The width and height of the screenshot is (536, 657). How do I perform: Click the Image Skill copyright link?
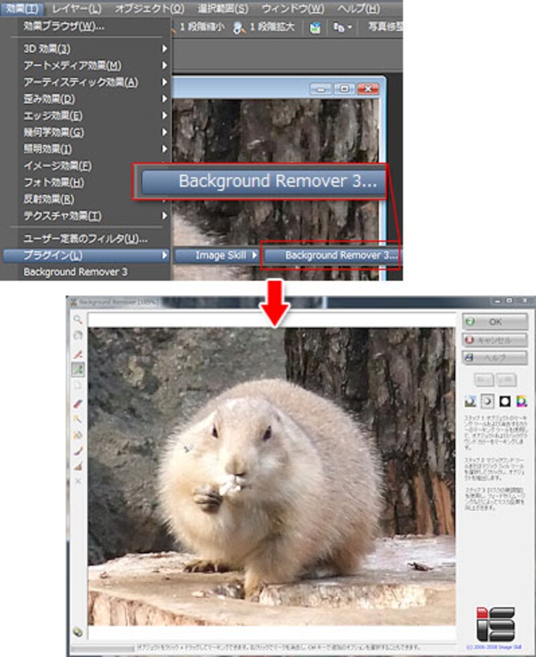tap(495, 647)
